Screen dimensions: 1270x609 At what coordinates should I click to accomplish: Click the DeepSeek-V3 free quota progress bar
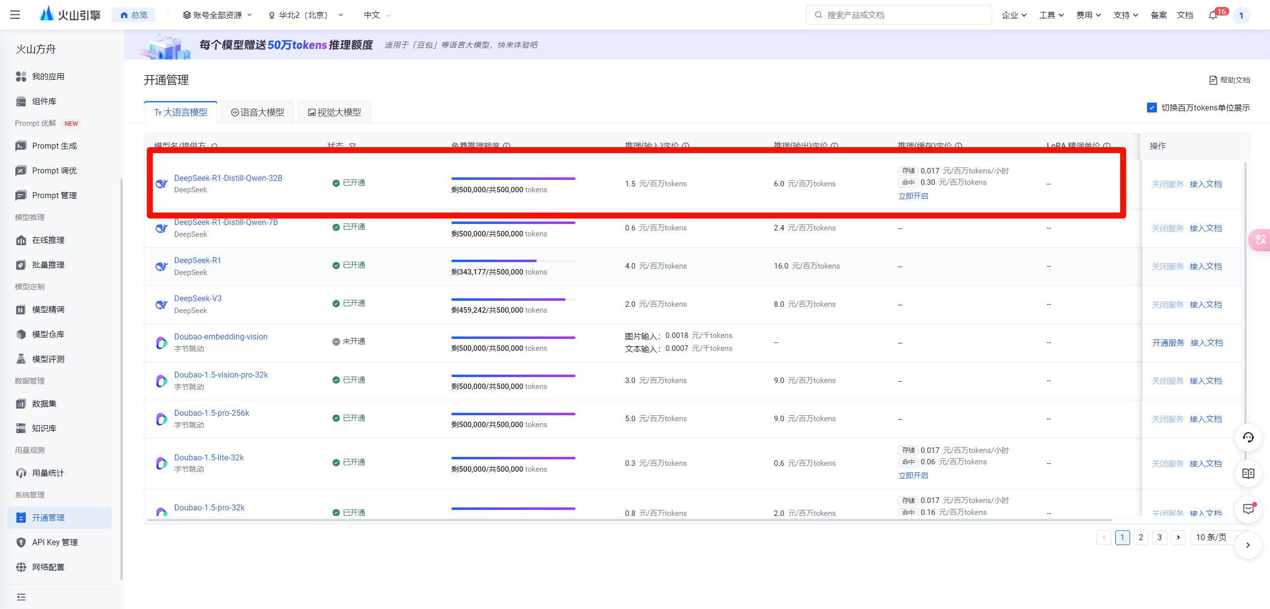[513, 299]
